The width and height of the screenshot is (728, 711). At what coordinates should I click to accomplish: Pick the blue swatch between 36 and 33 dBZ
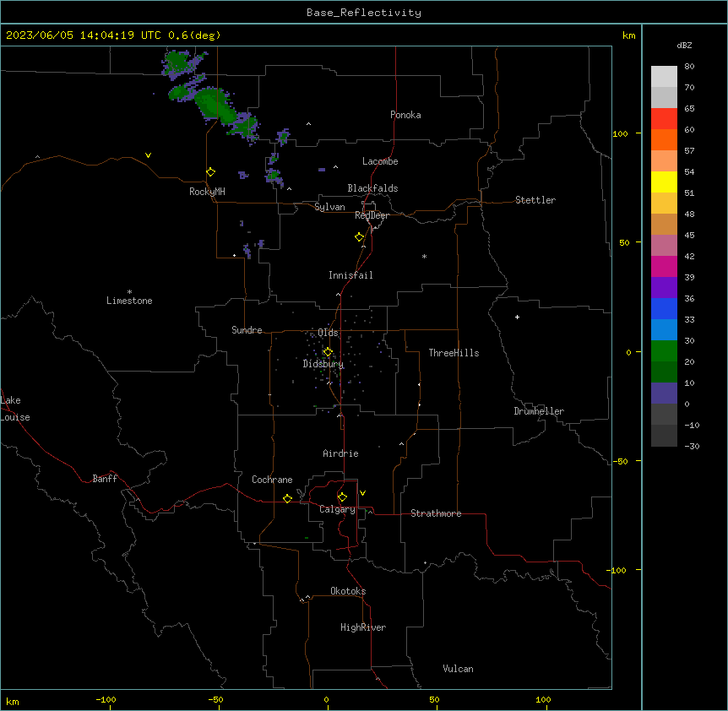point(664,309)
